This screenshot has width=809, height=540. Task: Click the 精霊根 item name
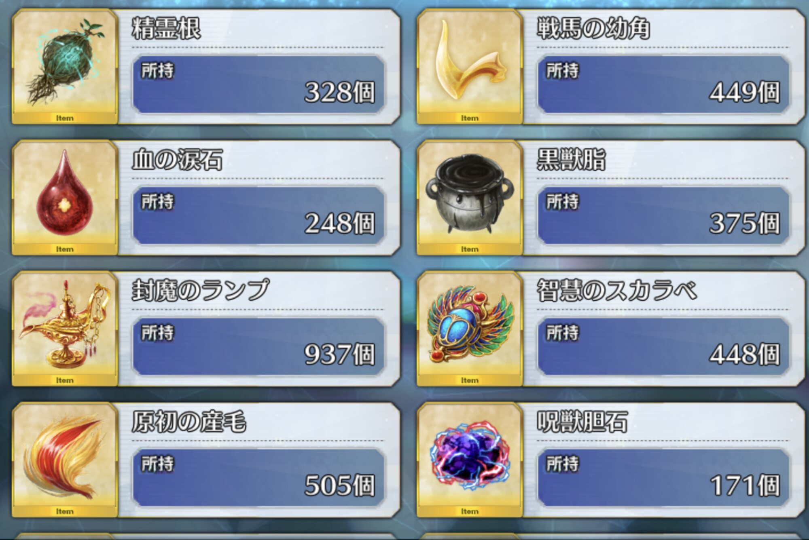point(166,28)
